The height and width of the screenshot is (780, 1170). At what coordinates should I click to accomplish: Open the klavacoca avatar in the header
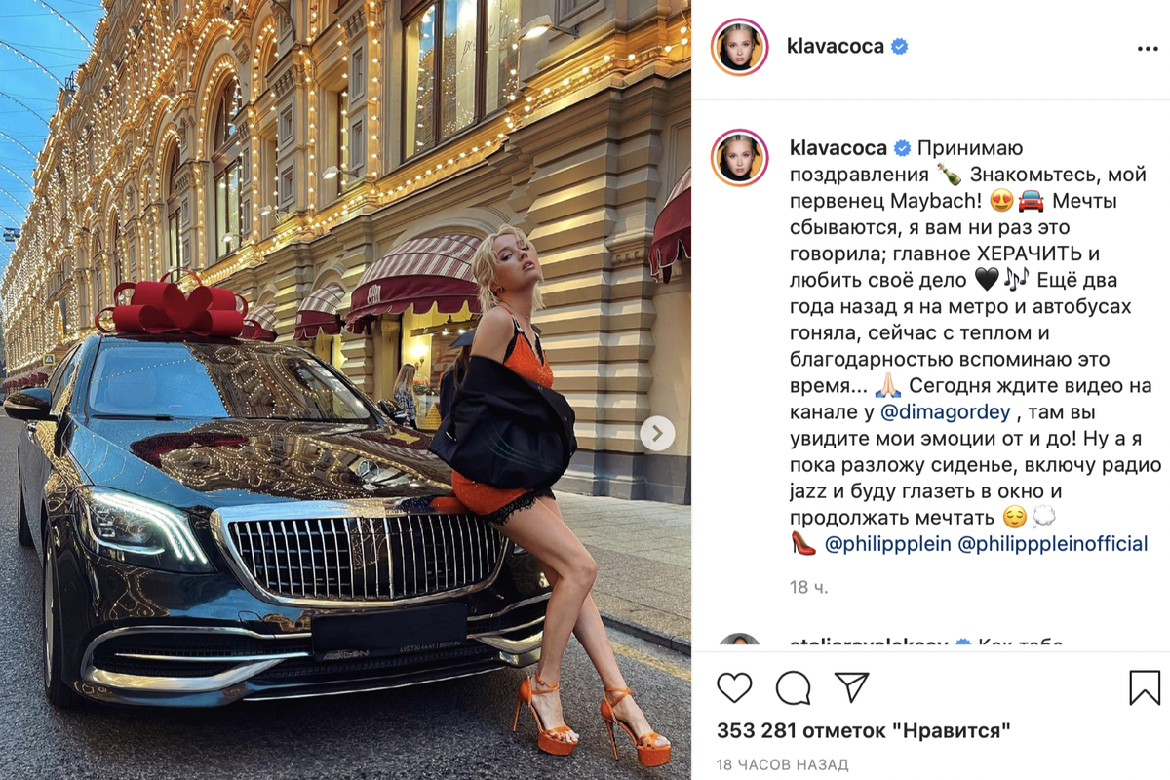coord(739,47)
